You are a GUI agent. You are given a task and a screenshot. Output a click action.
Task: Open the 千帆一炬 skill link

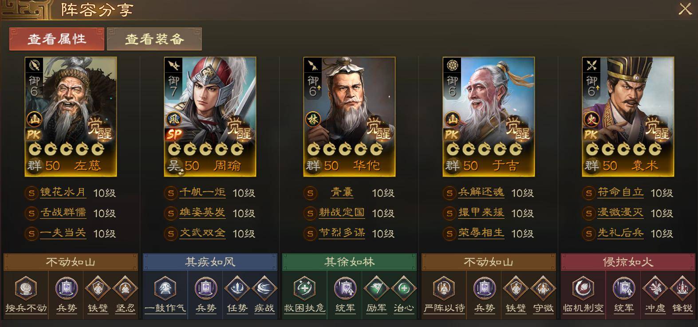click(x=202, y=193)
